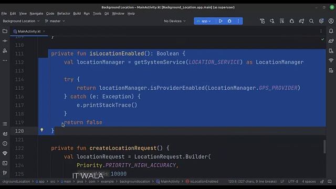Open IDE settings gear icon
This screenshot has height=189, width=336.
(321, 21)
